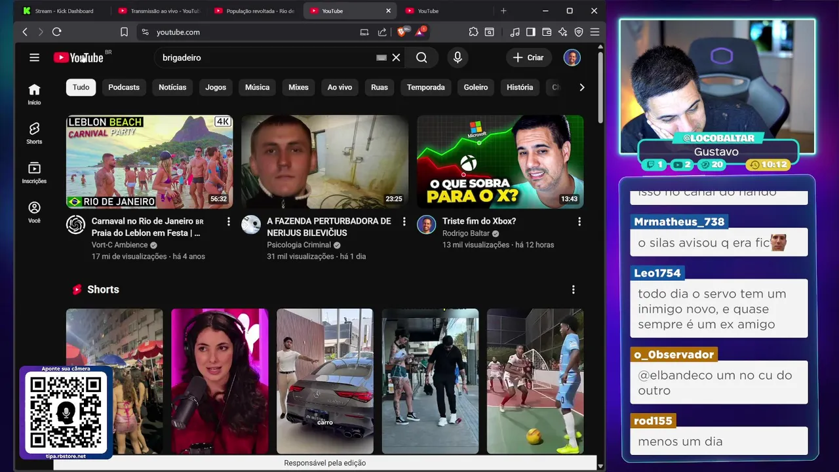Click the Brave Rewards triangle icon
839x472 pixels.
(x=419, y=31)
